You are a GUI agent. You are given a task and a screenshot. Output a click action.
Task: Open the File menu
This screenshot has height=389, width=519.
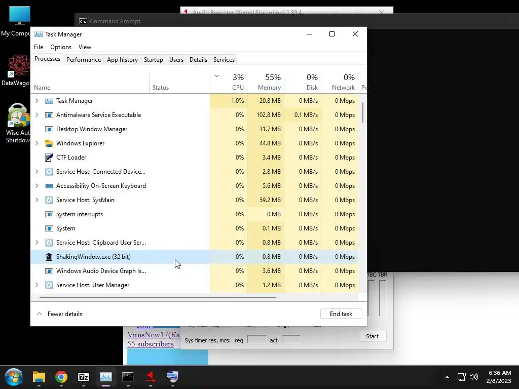click(x=39, y=47)
